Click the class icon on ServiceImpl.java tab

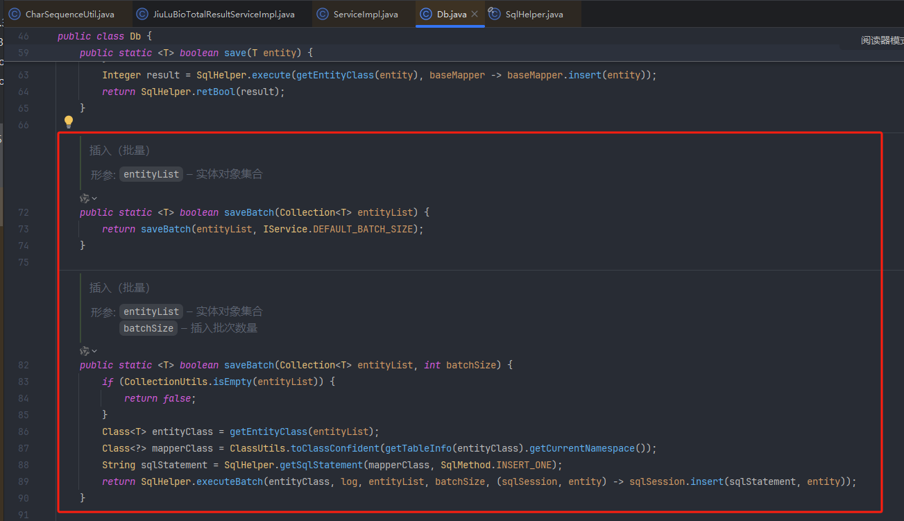click(322, 14)
